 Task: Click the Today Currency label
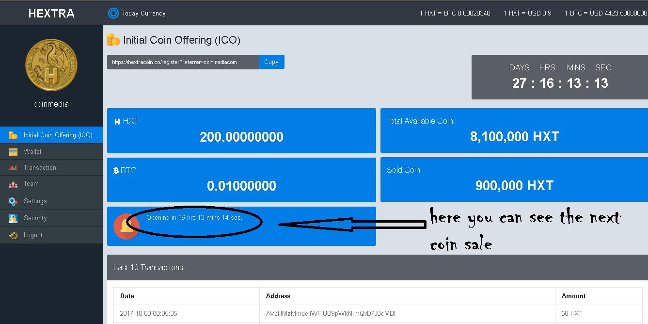pyautogui.click(x=144, y=14)
